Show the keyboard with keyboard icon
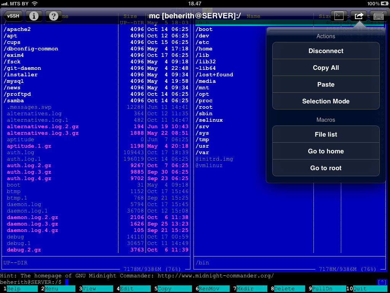The height and width of the screenshot is (293, 390). [378, 16]
